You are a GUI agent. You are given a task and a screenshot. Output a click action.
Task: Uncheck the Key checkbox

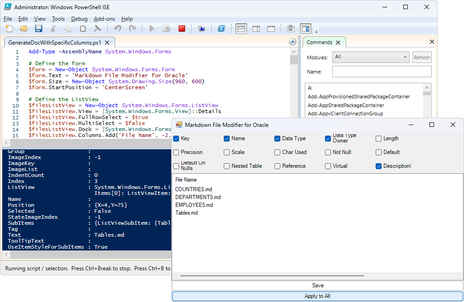tap(176, 139)
